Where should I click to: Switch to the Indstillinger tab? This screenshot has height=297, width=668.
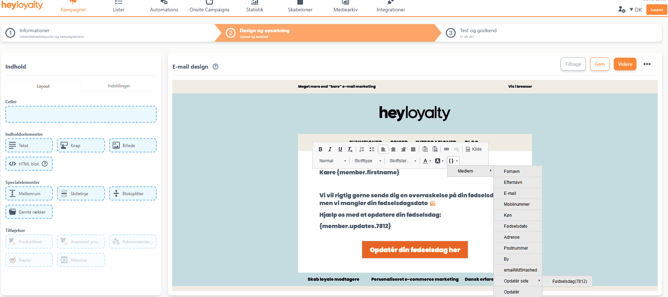[x=119, y=86]
